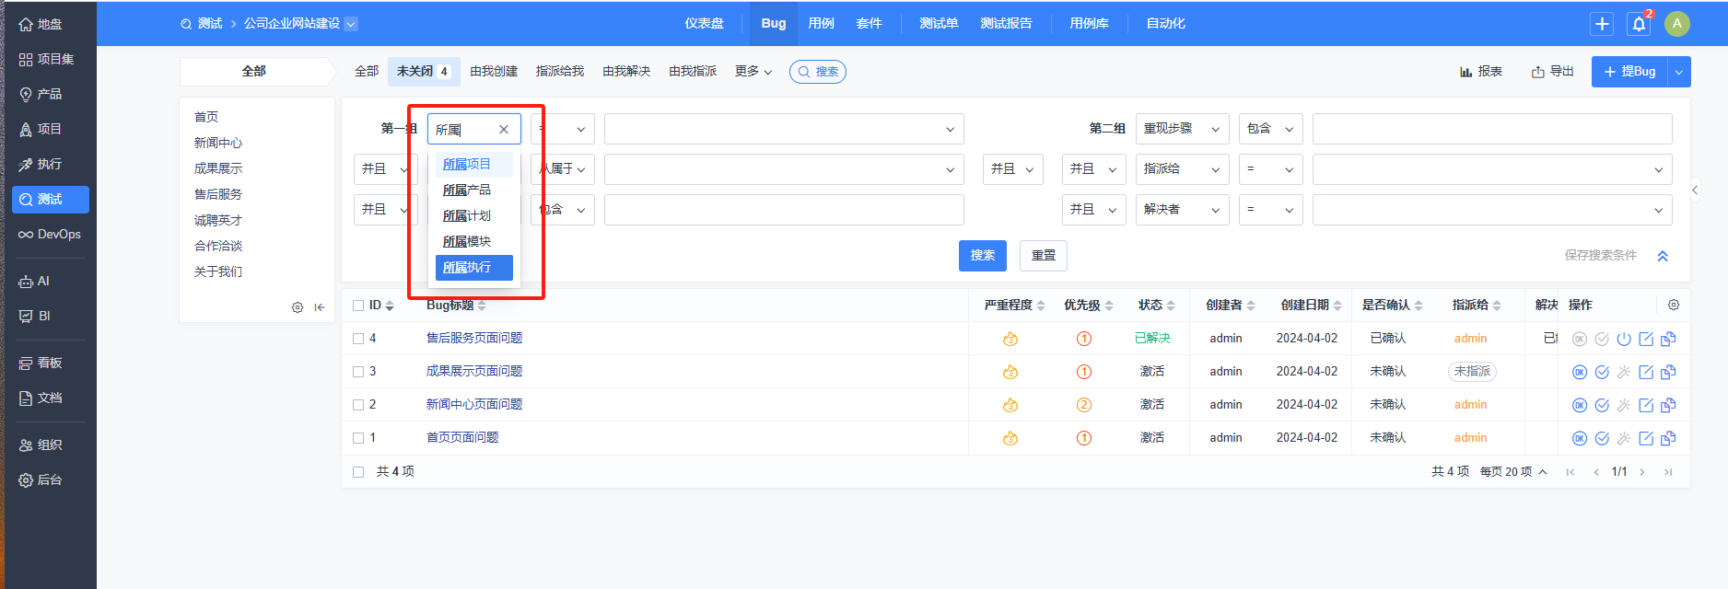
Task: Open the 指派给 field dropdown in second group
Action: coord(1183,169)
